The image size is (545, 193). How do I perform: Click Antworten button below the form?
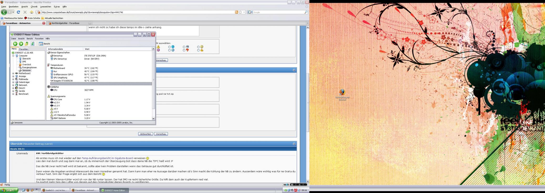[x=146, y=134]
